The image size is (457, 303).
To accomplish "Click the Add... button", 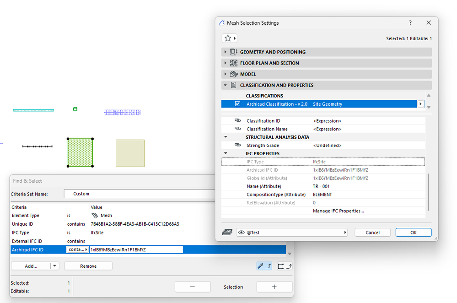I will [x=31, y=266].
